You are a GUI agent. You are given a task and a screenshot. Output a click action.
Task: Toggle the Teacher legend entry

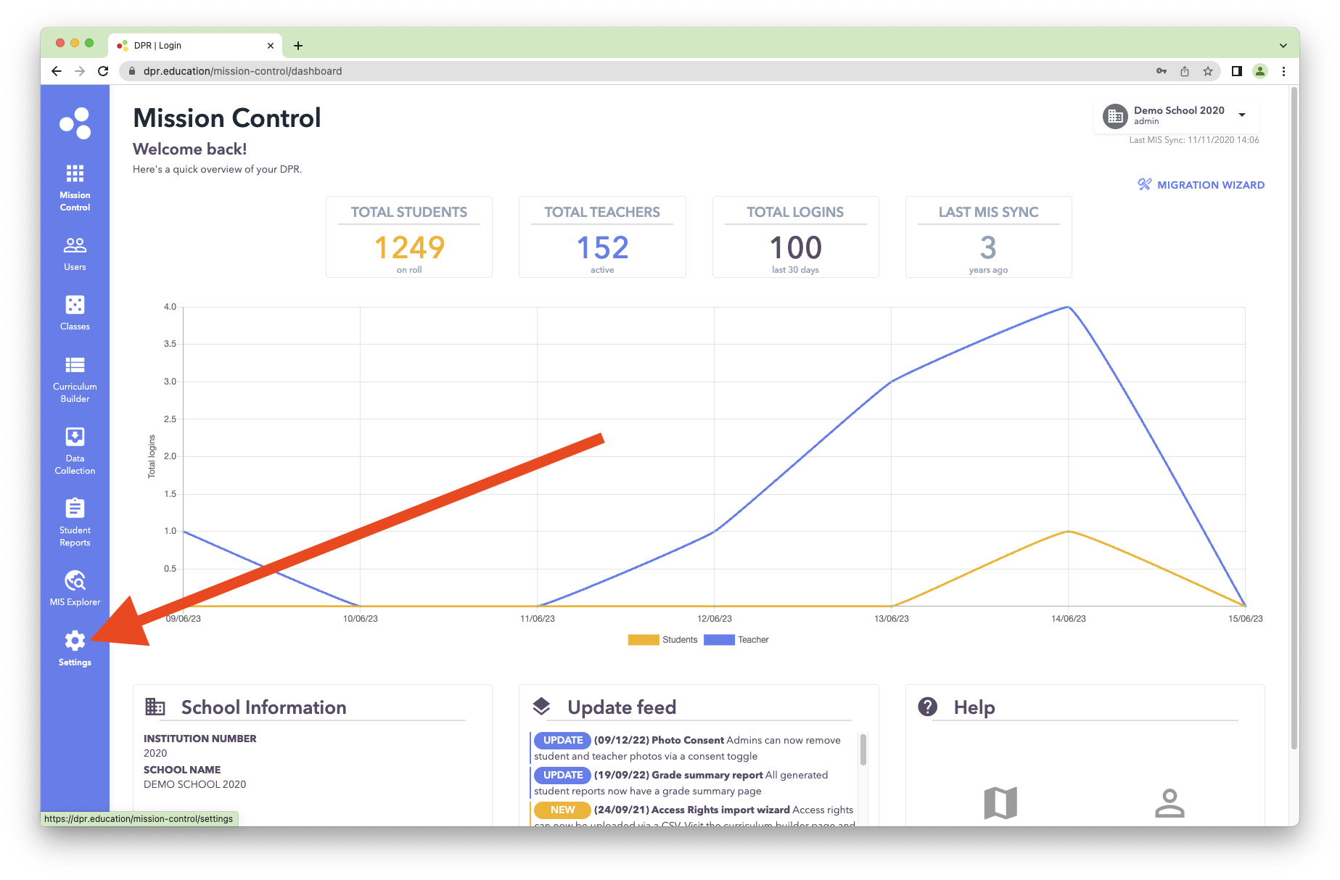(x=753, y=639)
